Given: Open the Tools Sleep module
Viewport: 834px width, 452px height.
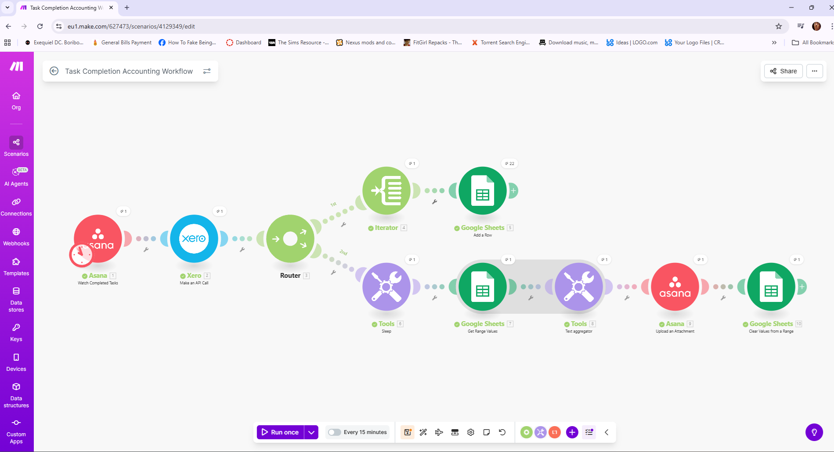Looking at the screenshot, I should 386,287.
